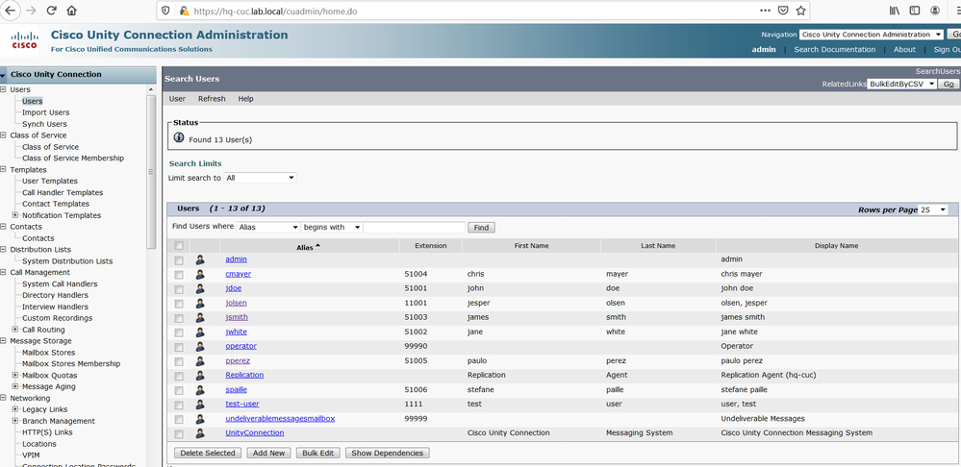Screen dimensions: 961x467
Task: Open the About link
Action: tap(904, 50)
